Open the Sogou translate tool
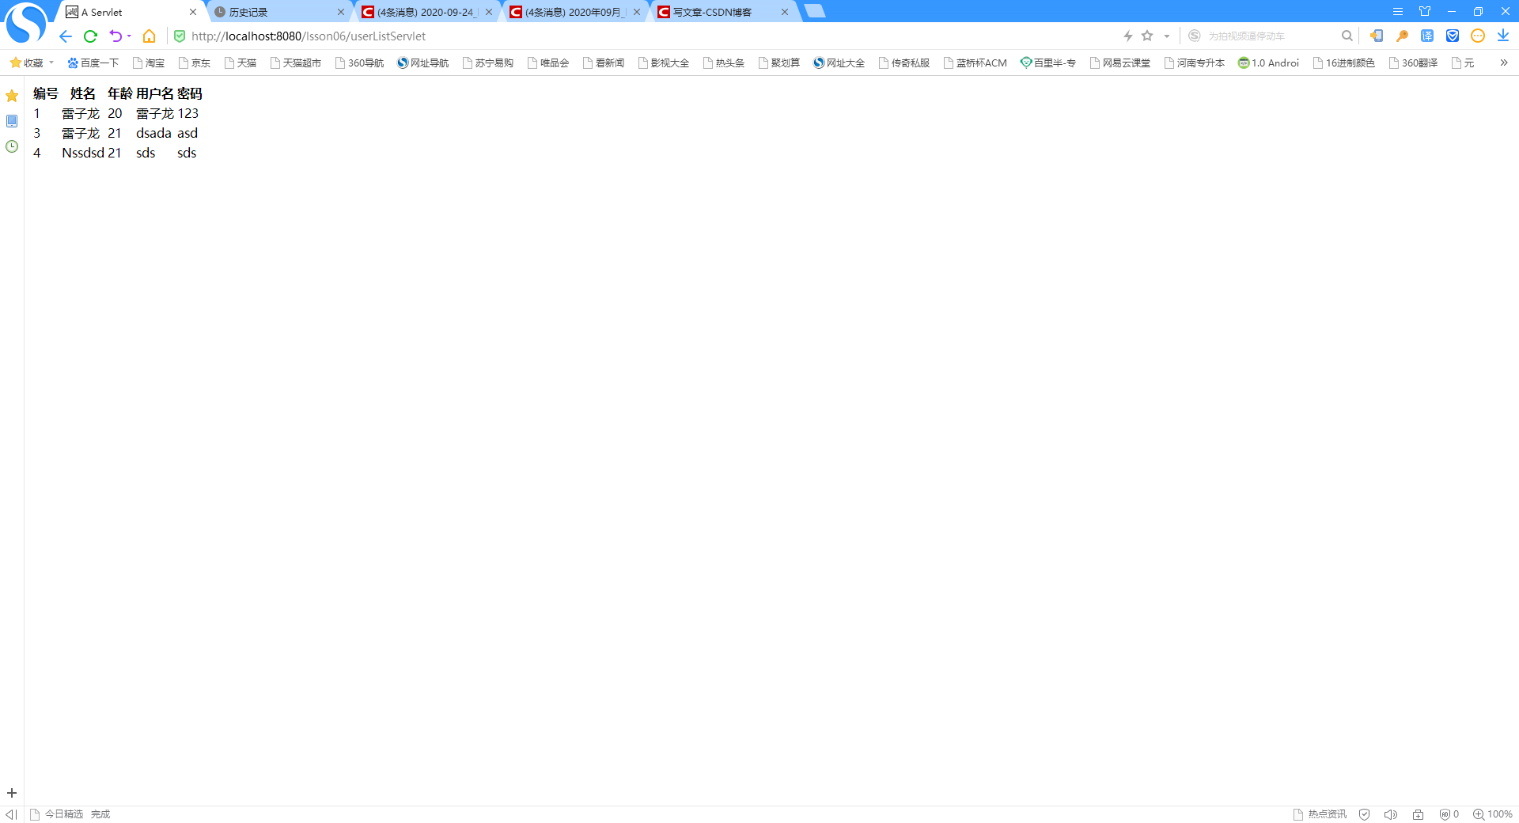Image resolution: width=1519 pixels, height=823 pixels. 1429,36
